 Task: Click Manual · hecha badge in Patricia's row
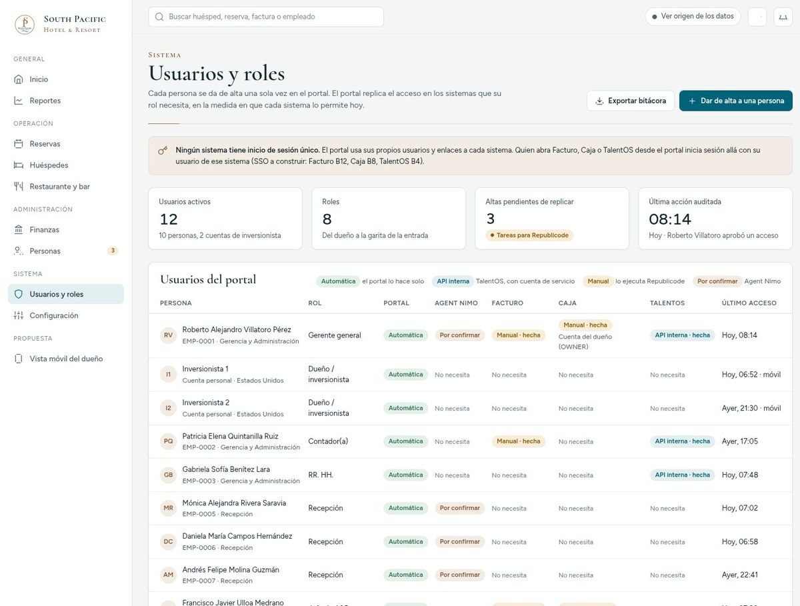click(519, 441)
